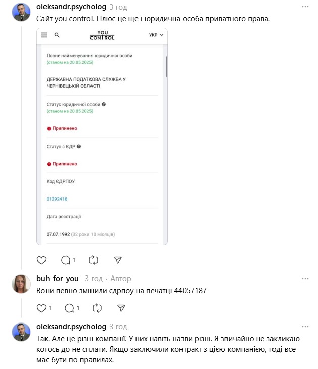Image resolution: width=318 pixels, height=369 pixels.
Task: Open the 3 год timestamp of the last reply
Action: point(118,327)
